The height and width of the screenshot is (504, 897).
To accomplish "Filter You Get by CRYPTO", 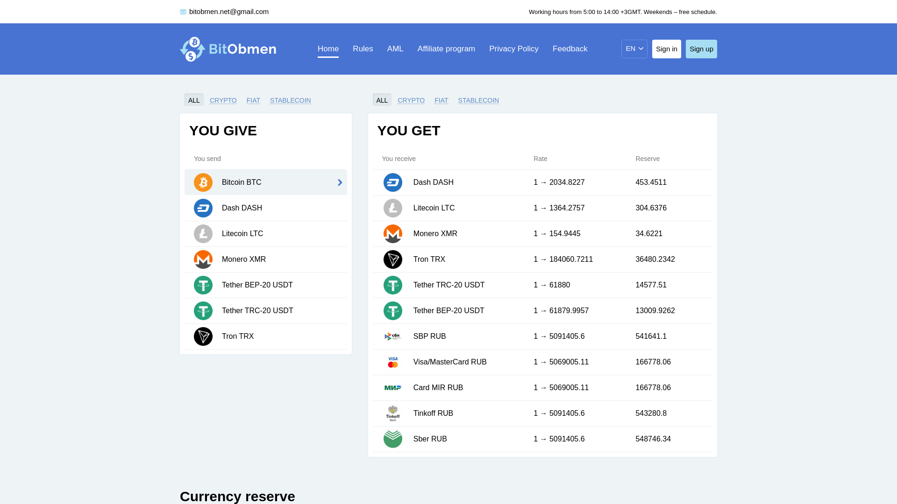I will click(x=411, y=100).
